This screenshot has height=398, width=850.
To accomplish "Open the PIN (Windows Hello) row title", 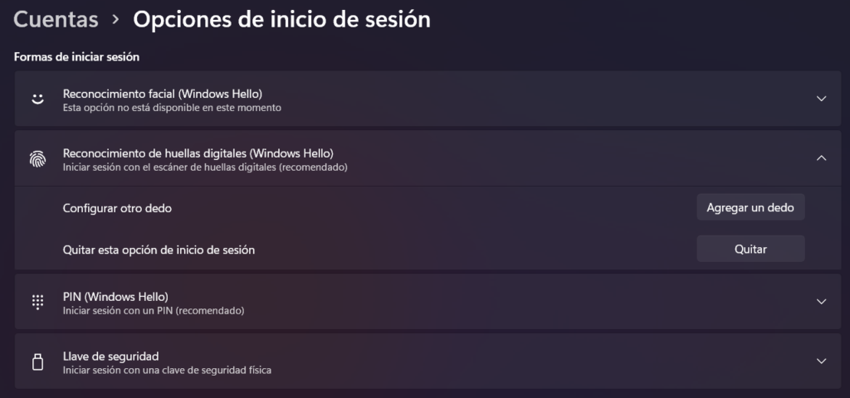I will [x=115, y=296].
